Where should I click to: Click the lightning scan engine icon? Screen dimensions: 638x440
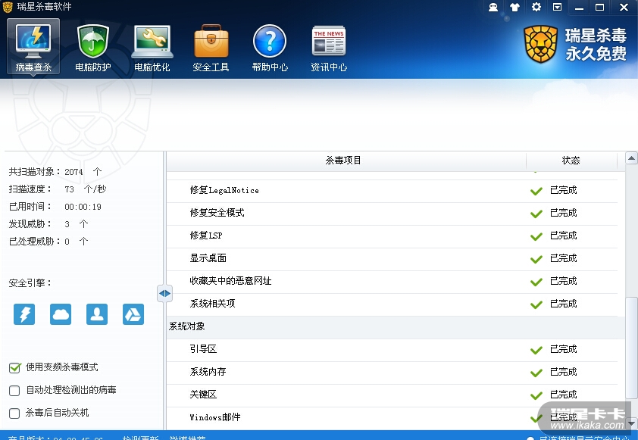pos(24,314)
